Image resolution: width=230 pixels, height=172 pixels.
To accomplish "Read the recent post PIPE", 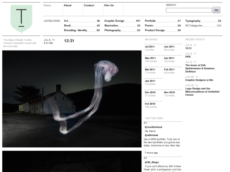I will pyautogui.click(x=188, y=57).
